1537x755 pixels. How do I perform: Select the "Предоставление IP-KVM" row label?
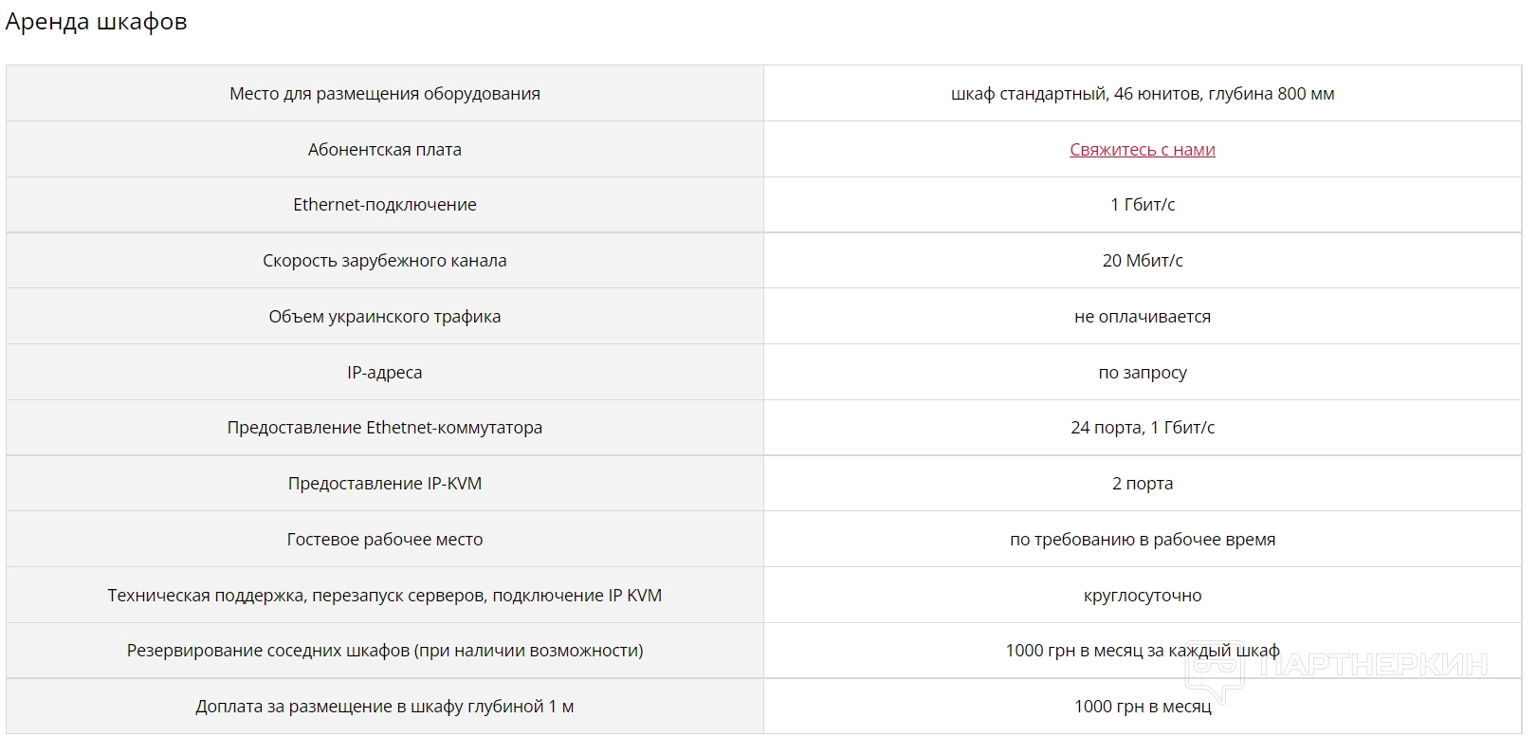tap(384, 484)
